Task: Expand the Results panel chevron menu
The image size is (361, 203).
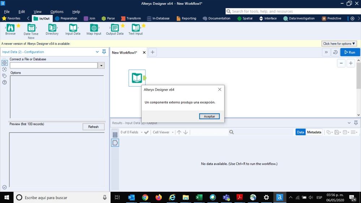Action: coord(349,123)
